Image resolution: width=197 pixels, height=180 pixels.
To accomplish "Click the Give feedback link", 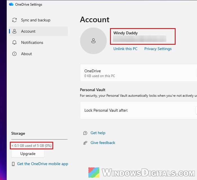I will (103, 143).
